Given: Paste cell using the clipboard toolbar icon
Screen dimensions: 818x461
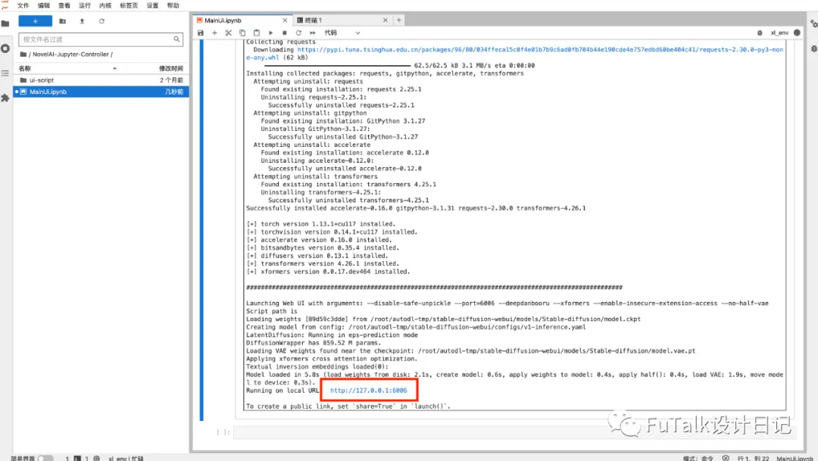Looking at the screenshot, I should point(257,33).
